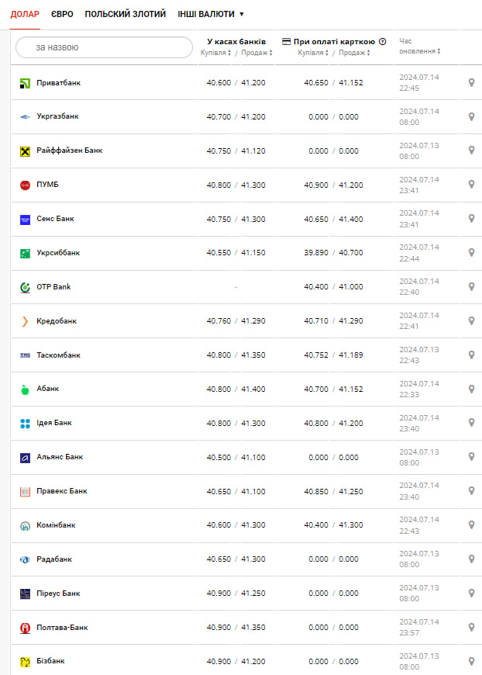Click the Абанк green apple logo
The height and width of the screenshot is (675, 482).
pos(25,389)
